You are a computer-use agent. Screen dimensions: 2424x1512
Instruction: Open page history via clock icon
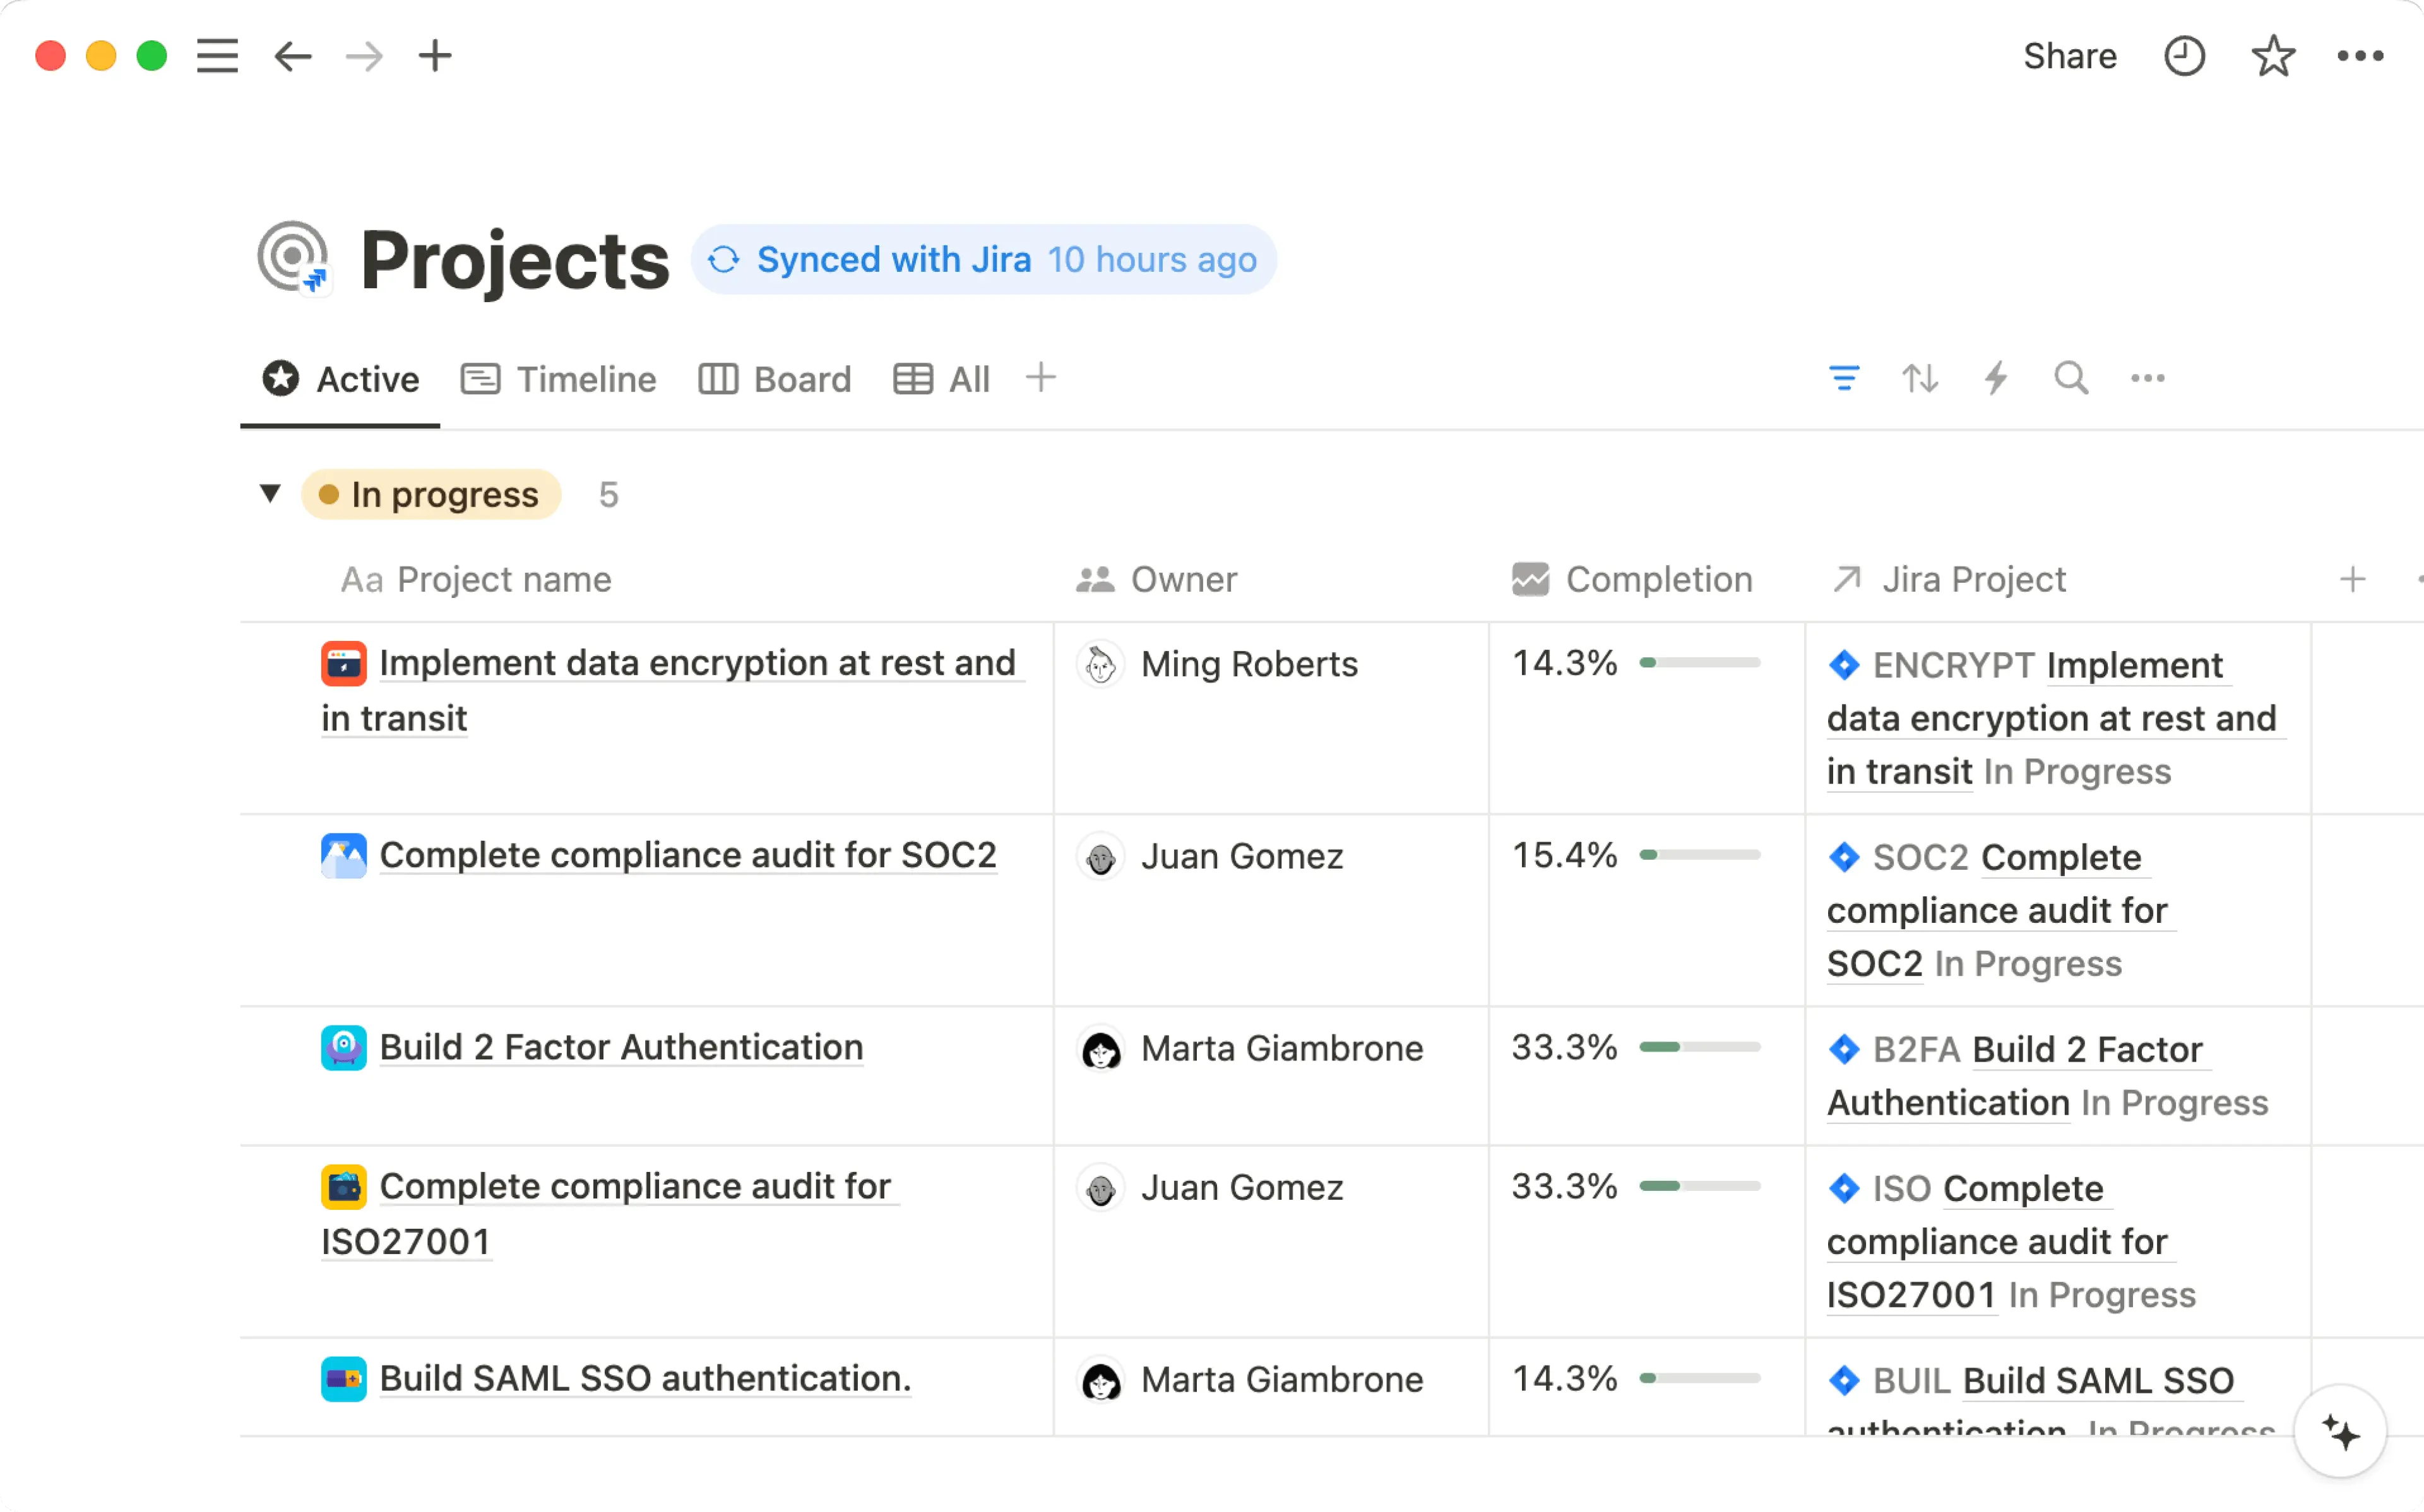pyautogui.click(x=2186, y=56)
